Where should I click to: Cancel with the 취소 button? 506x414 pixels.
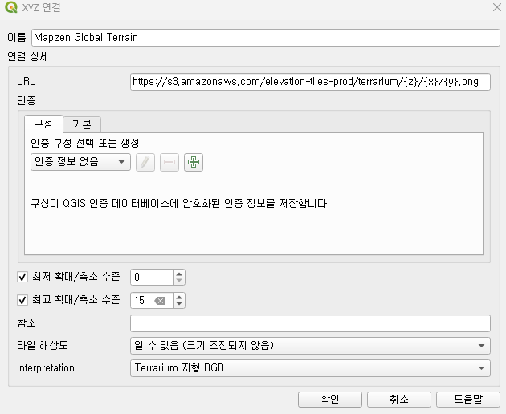coord(399,400)
